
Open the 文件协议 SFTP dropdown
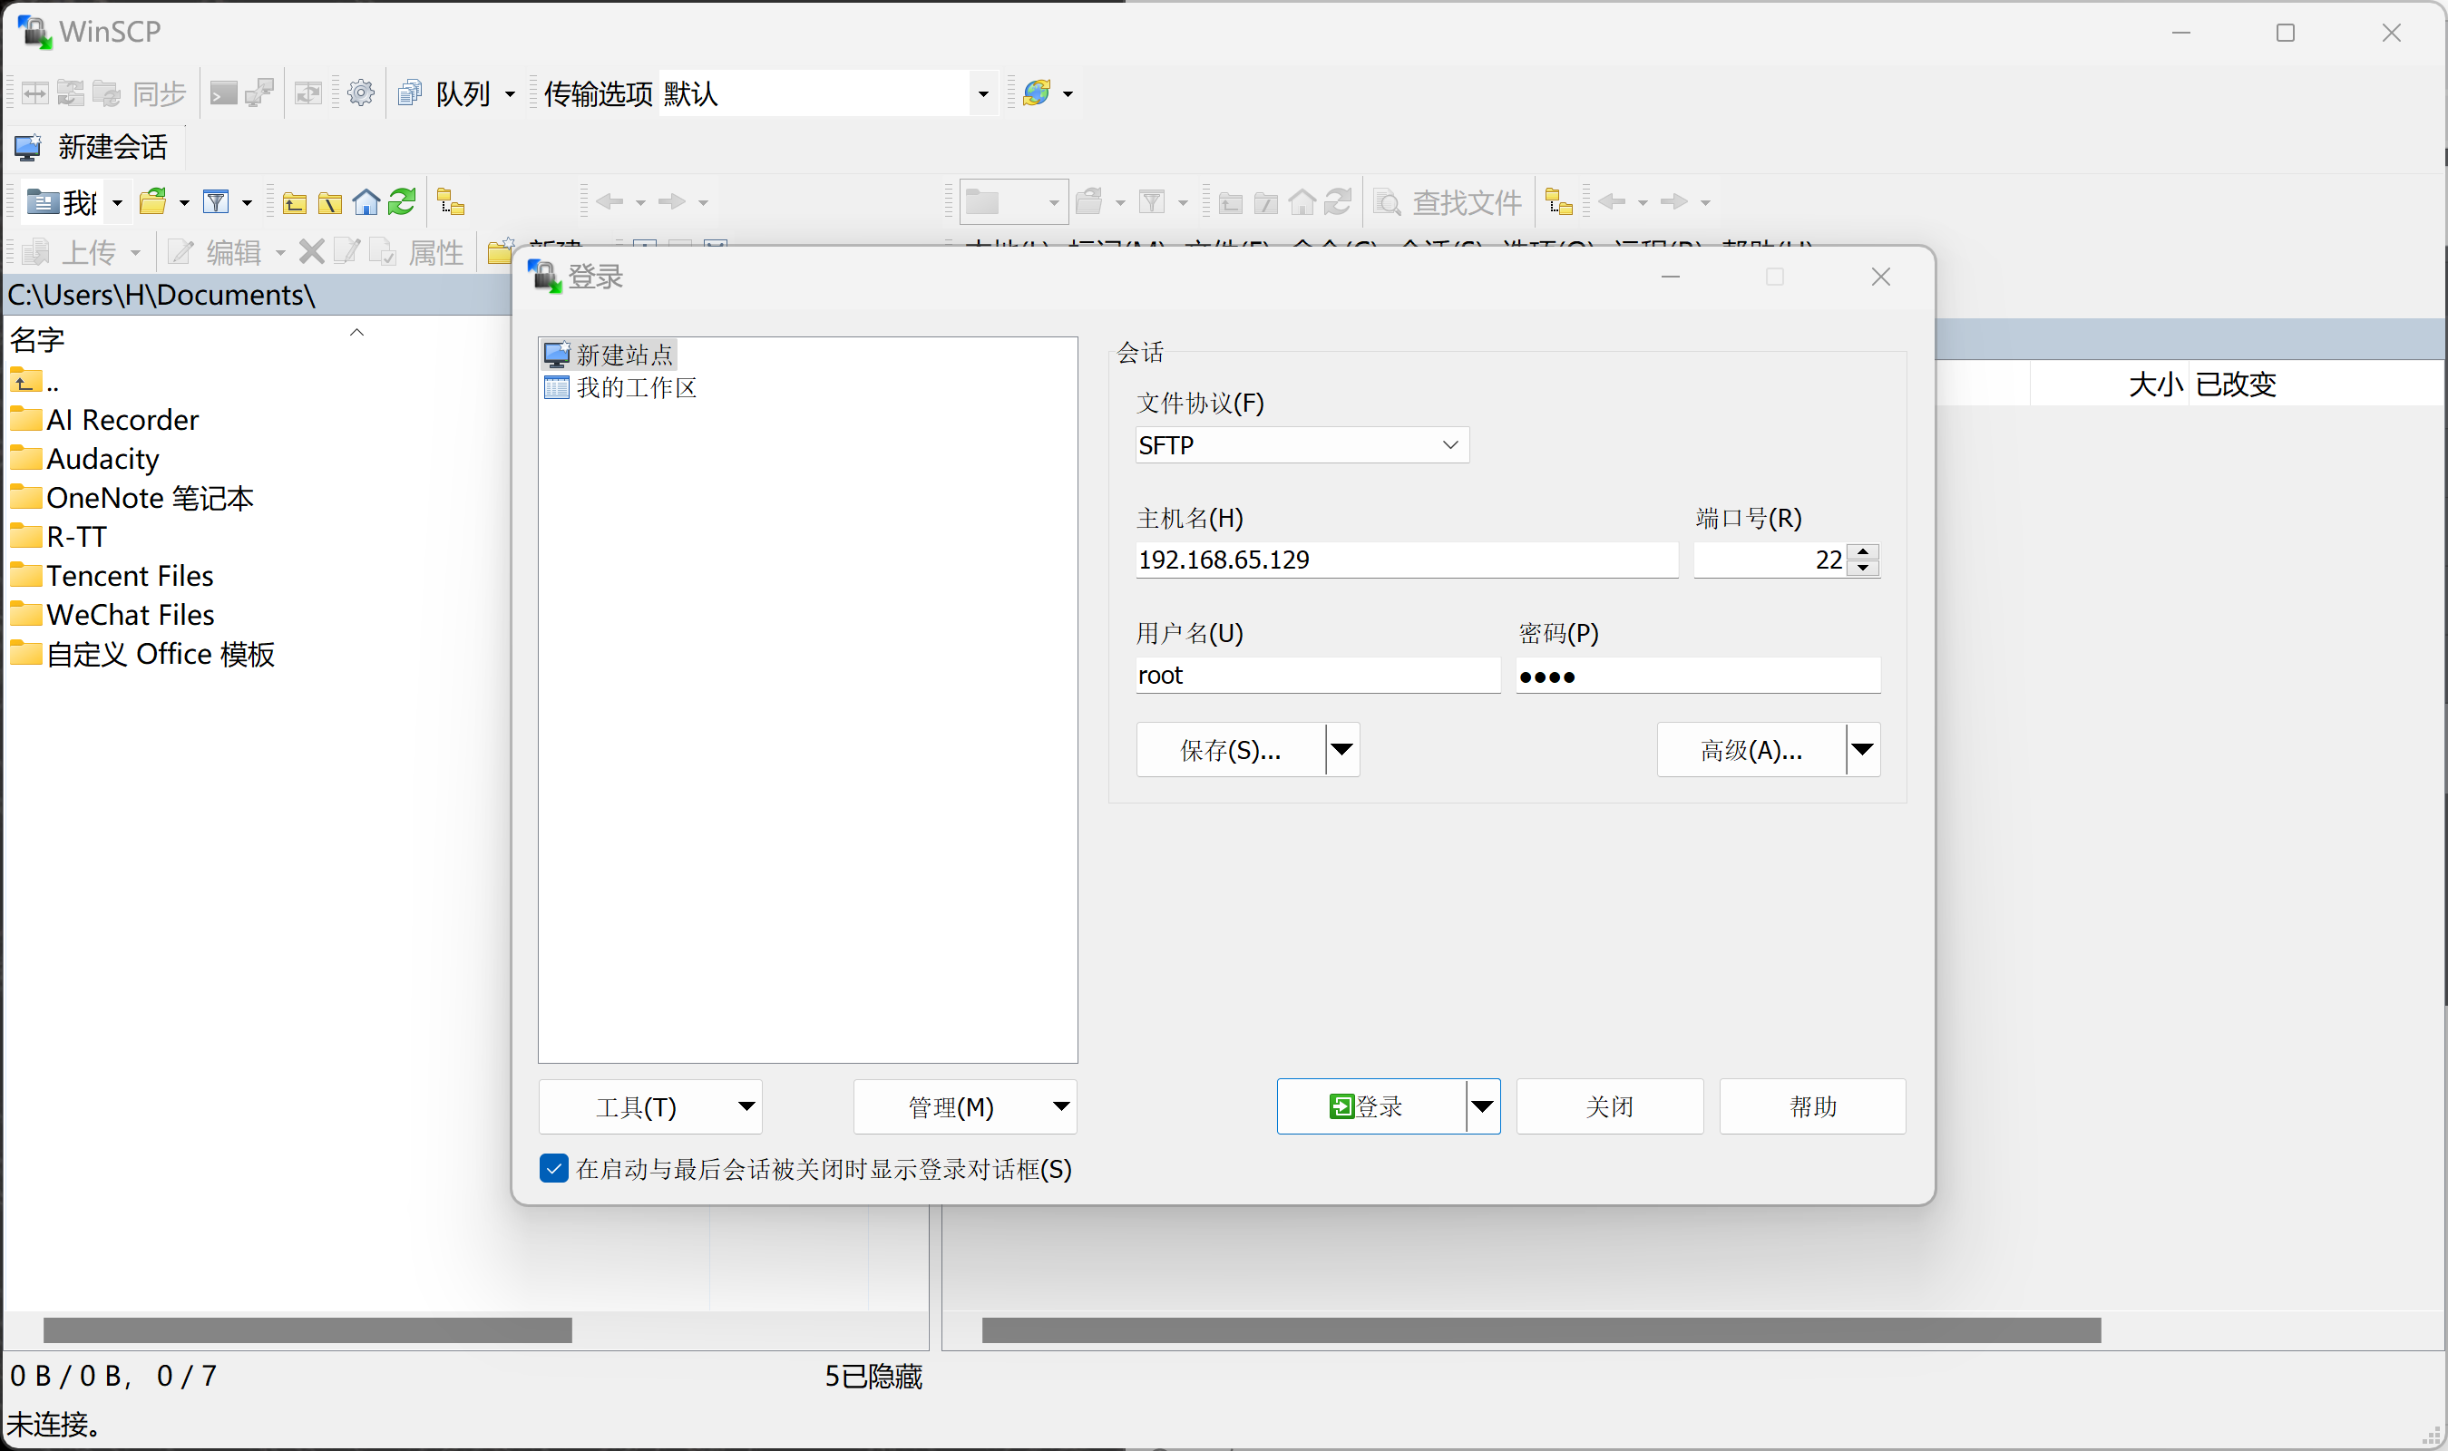tap(1302, 445)
